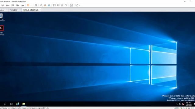Take a snapshot using the clock icon
Viewport: 195px width, 109px height.
pos(41,5)
